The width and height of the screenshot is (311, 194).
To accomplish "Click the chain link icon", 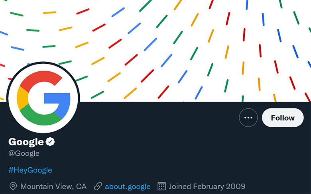I will [x=98, y=186].
